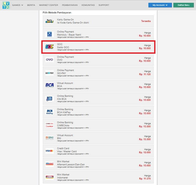196x185 pixels.
Task: Click the BCA KlikPay logo
Action: pyautogui.click(x=49, y=112)
